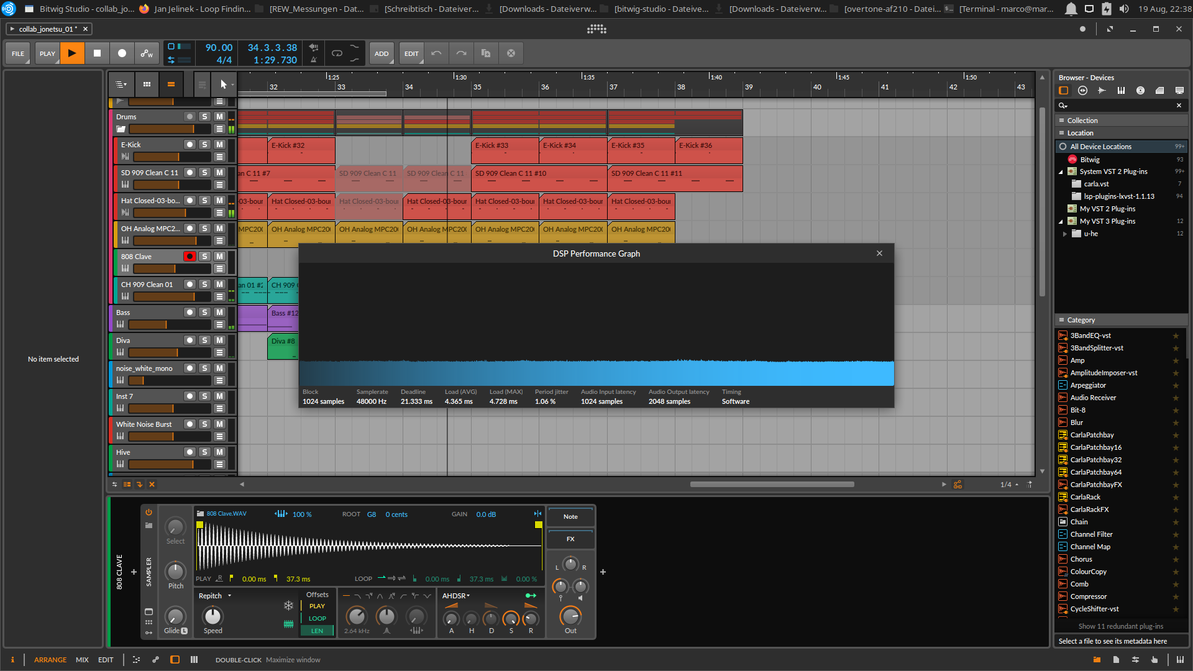Solo the E-Kick track
Screen dimensions: 1193x671
coord(204,145)
